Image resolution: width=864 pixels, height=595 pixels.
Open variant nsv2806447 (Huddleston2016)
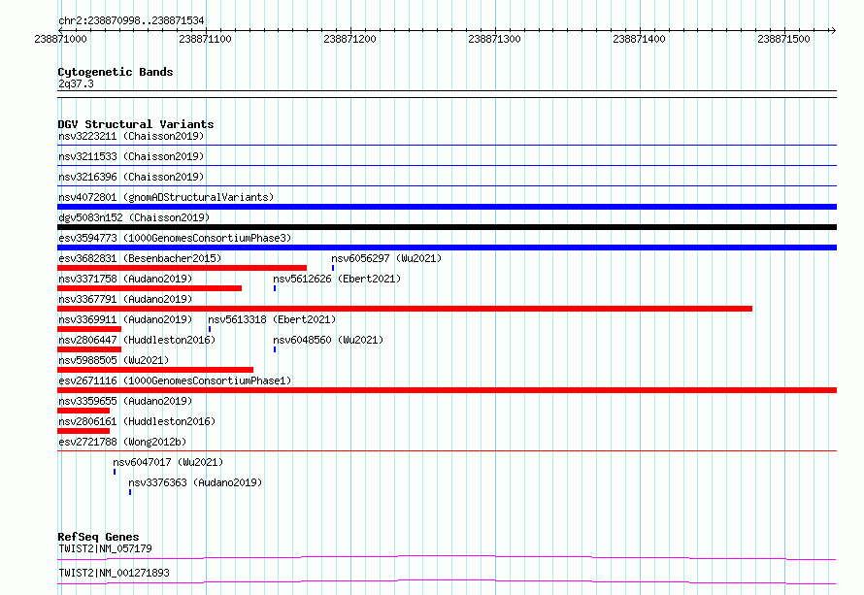pyautogui.click(x=137, y=340)
